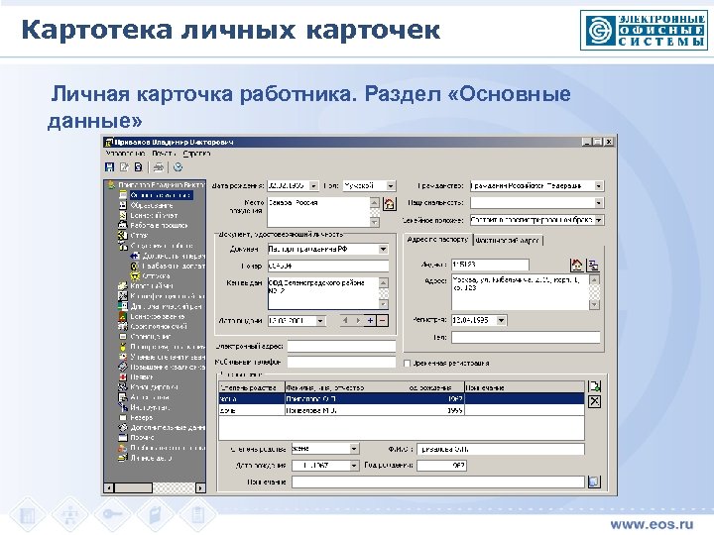Click the delete relative record X icon

[x=594, y=401]
